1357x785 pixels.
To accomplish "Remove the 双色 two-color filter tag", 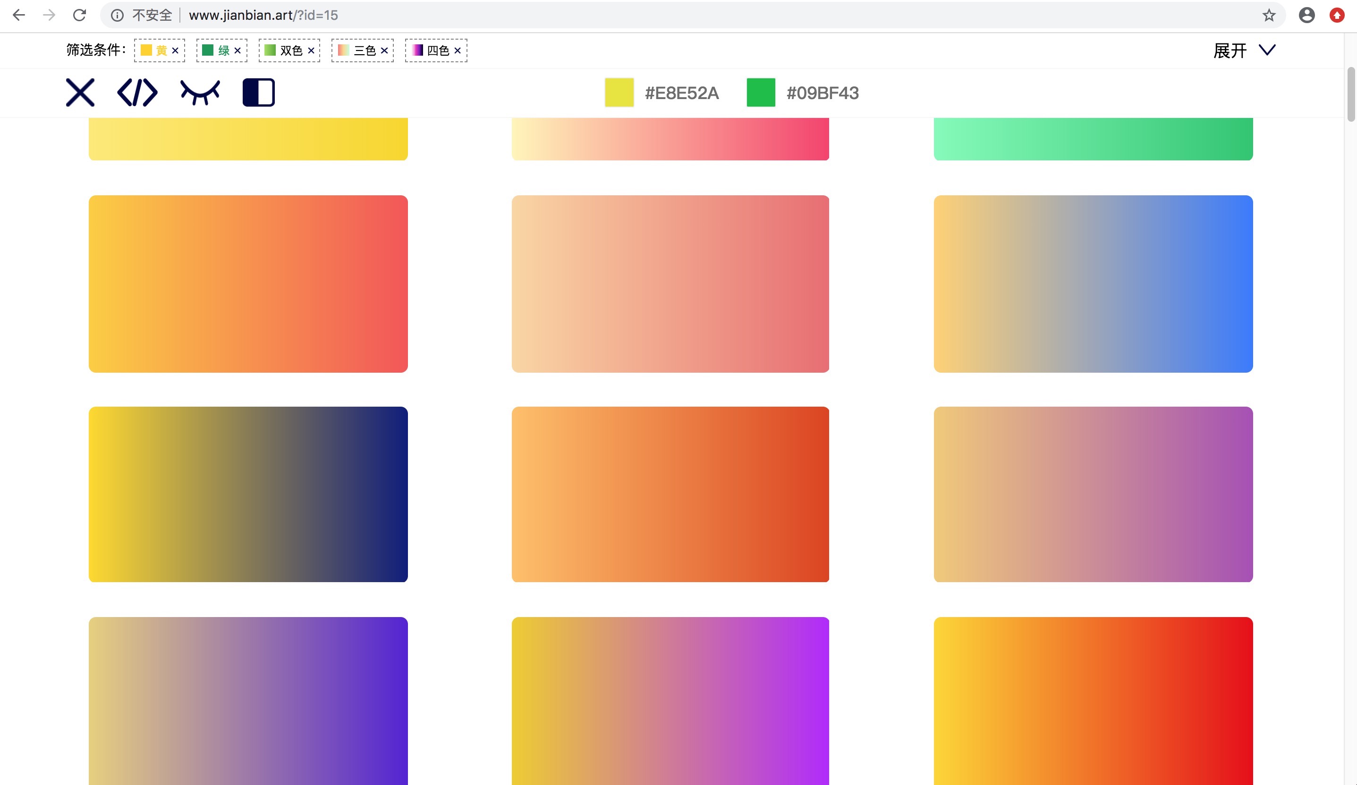I will coord(311,50).
